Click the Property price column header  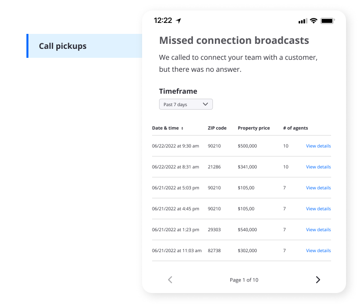click(254, 128)
